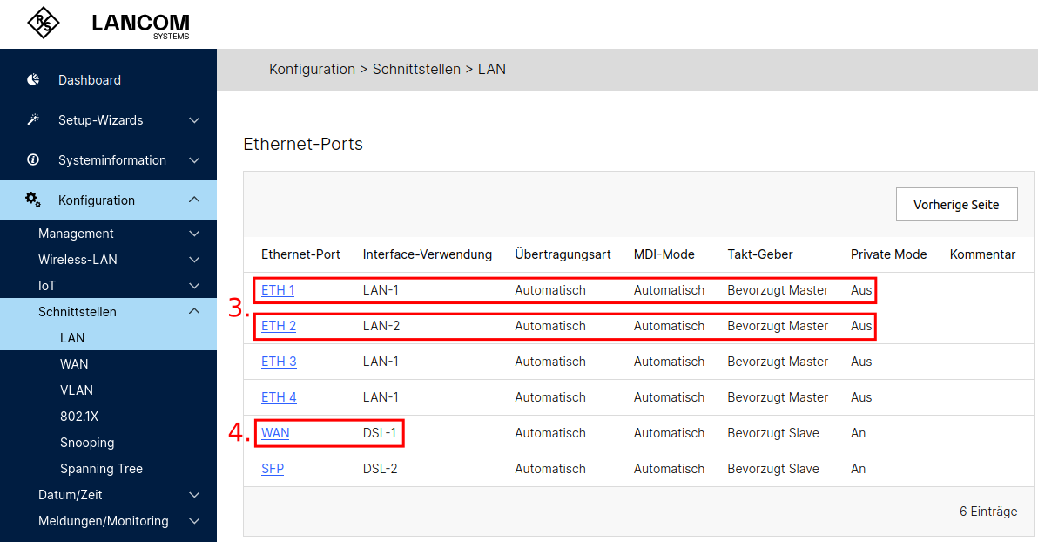Screen dimensions: 1038x542
Task: Click the Vorherige Seite button
Action: click(956, 205)
